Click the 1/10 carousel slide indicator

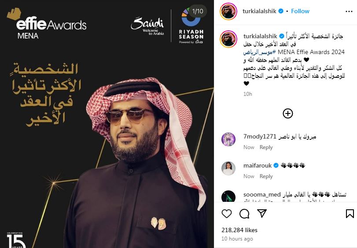(x=198, y=11)
